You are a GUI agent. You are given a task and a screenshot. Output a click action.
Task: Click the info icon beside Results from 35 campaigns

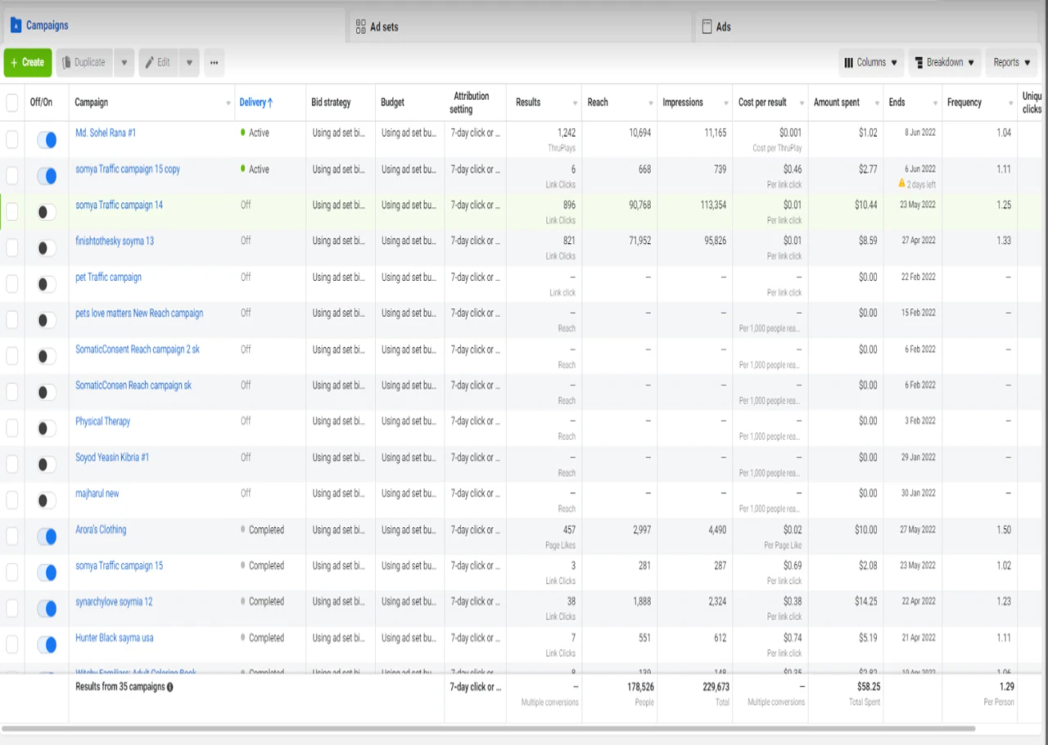coord(170,687)
